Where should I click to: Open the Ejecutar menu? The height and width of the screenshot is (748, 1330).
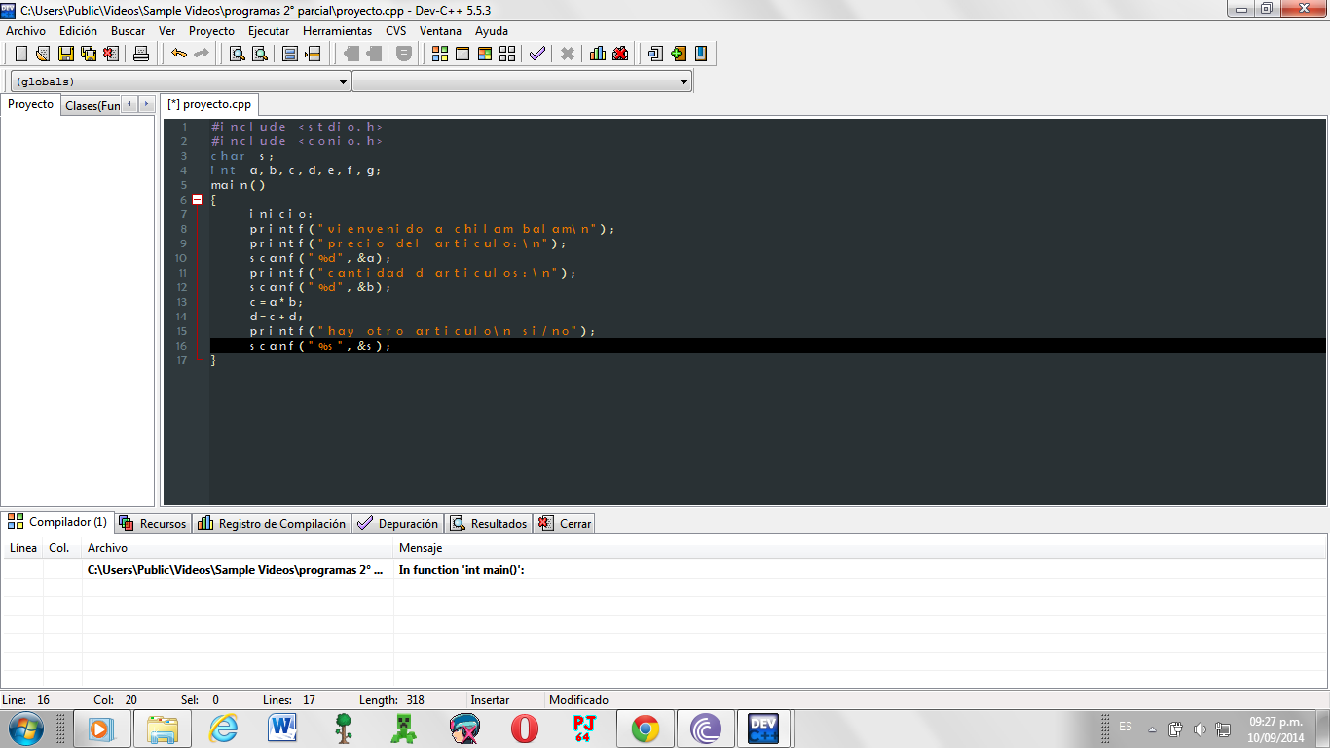coord(269,31)
